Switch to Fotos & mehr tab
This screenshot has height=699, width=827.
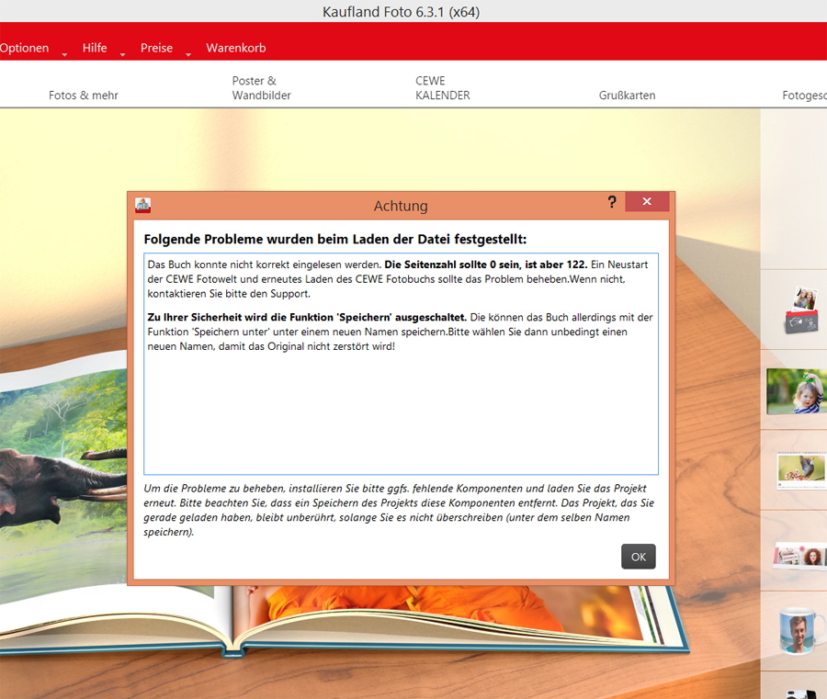[x=84, y=96]
